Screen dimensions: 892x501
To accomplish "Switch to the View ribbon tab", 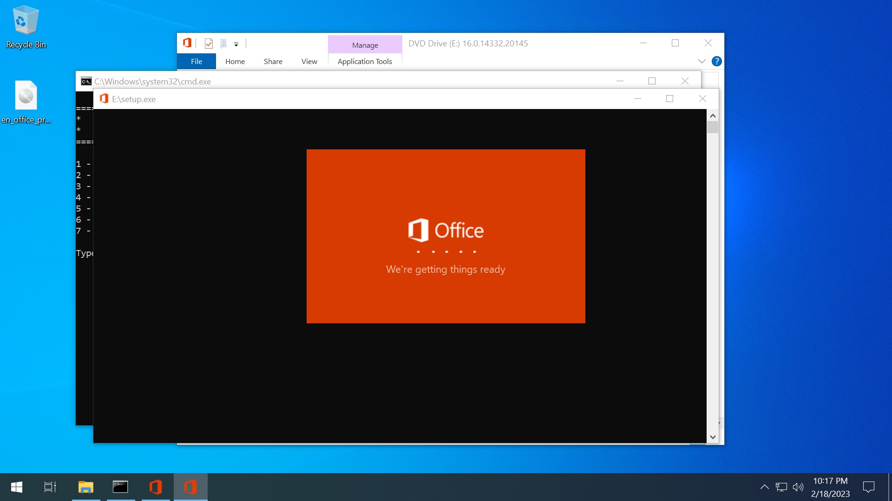I will pyautogui.click(x=309, y=61).
